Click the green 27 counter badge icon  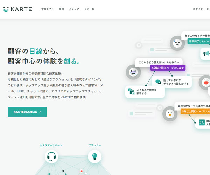[x=202, y=122]
